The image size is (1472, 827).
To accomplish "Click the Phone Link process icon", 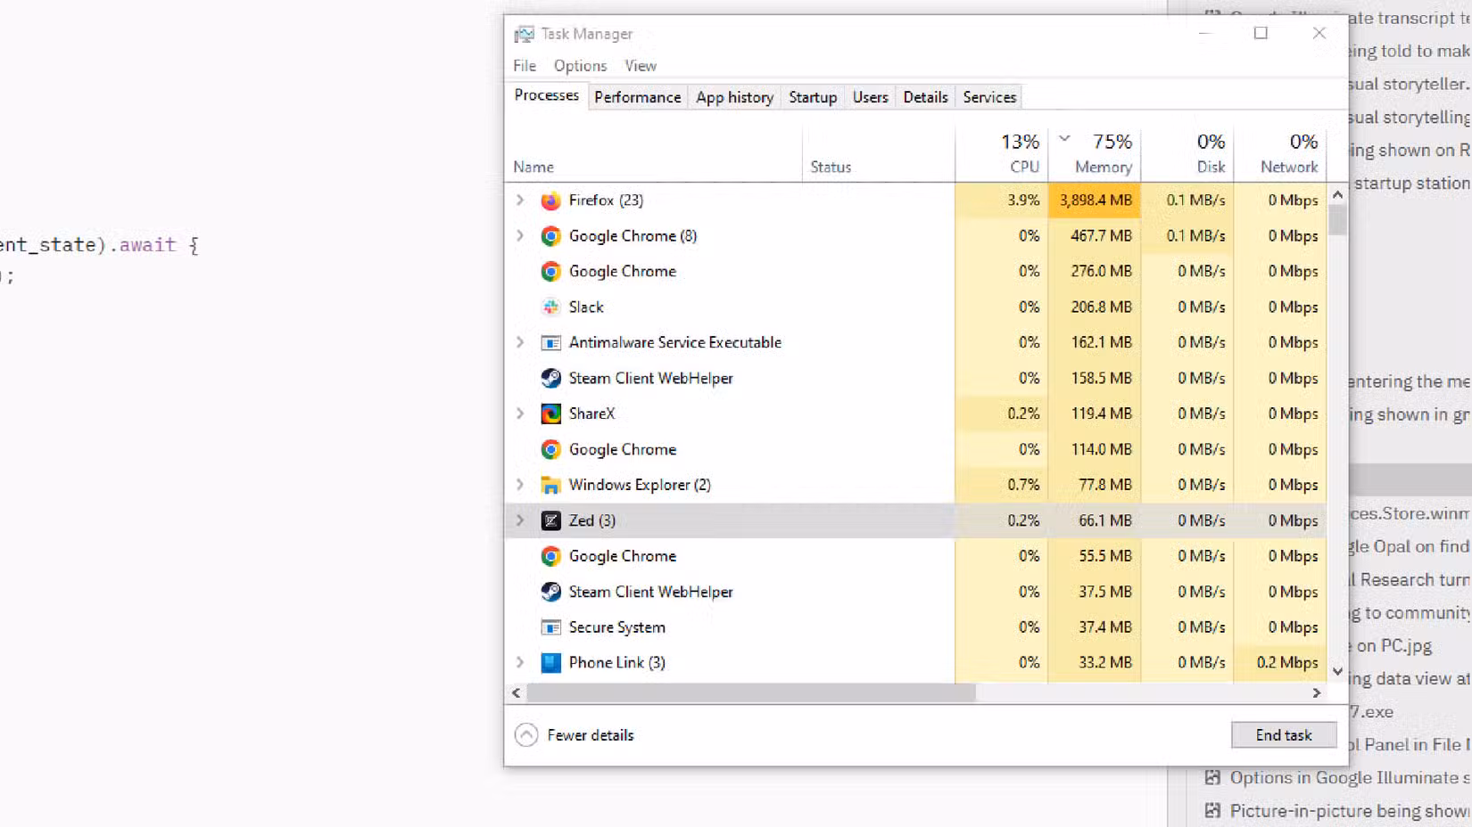I will [550, 663].
